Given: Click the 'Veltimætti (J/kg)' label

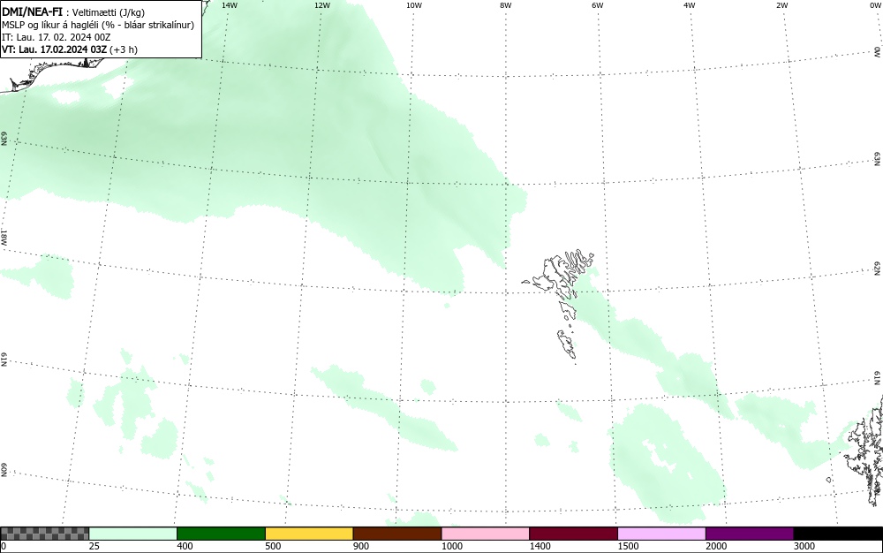Looking at the screenshot, I should [x=109, y=11].
